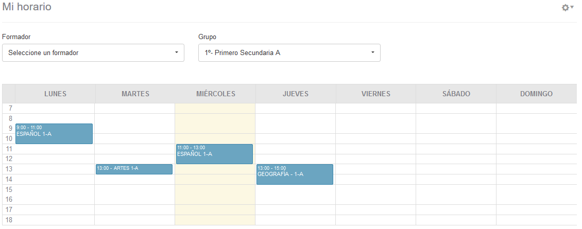The height and width of the screenshot is (229, 582).
Task: Open Wednesday 11:00 ESPAÑOL 1-A event
Action: [214, 154]
